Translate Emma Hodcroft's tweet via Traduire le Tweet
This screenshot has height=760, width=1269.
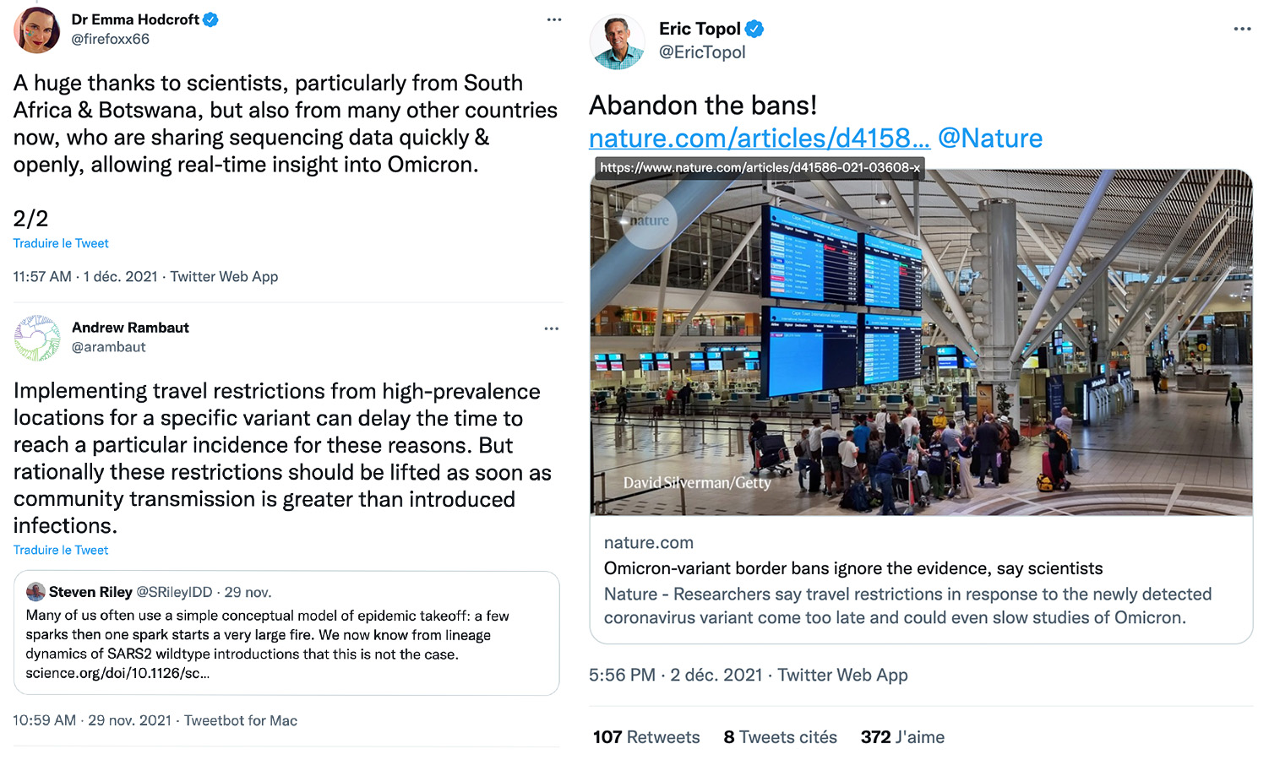coord(61,243)
